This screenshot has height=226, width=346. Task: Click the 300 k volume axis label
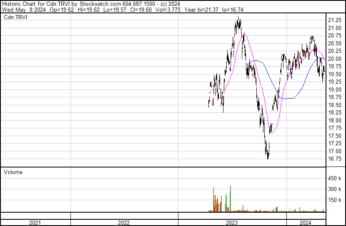click(335, 189)
